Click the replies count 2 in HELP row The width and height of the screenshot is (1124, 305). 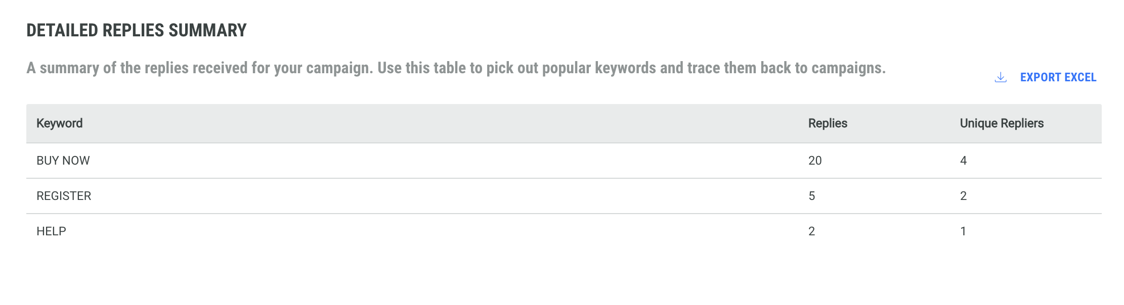point(811,231)
